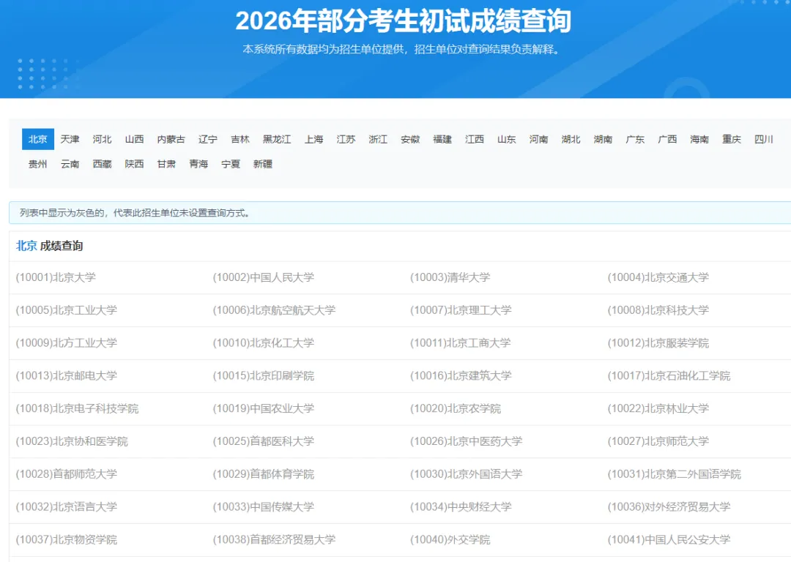Select (10025)首都医科大学
This screenshot has width=791, height=562.
click(264, 441)
